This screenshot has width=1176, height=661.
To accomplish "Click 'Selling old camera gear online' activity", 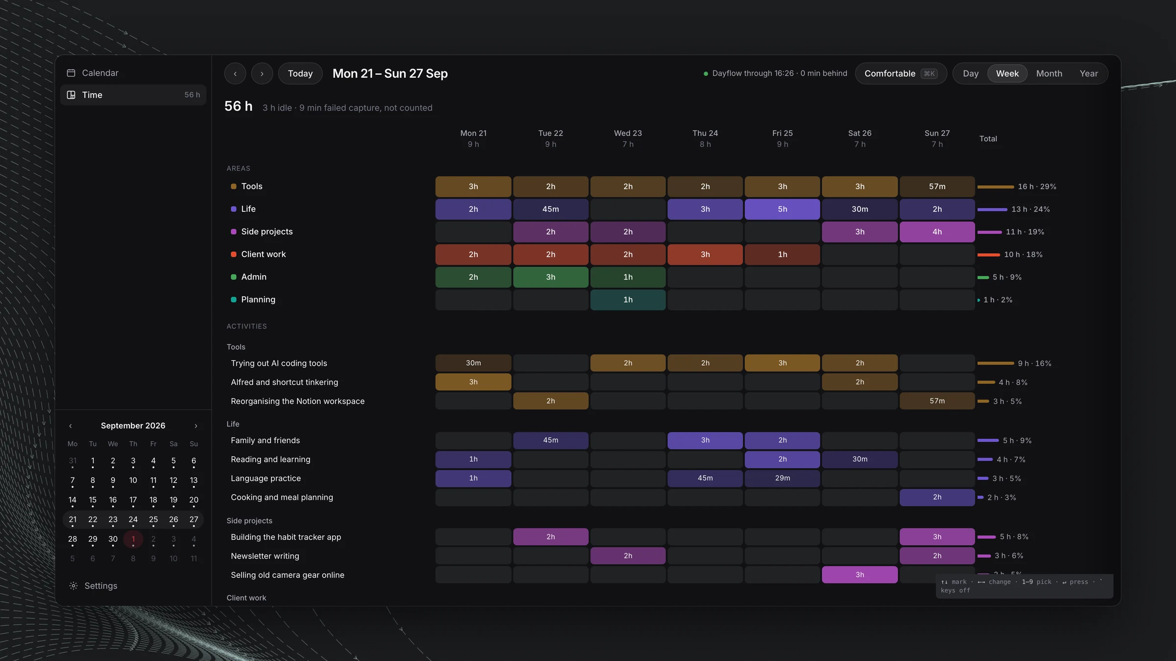I will pyautogui.click(x=287, y=575).
